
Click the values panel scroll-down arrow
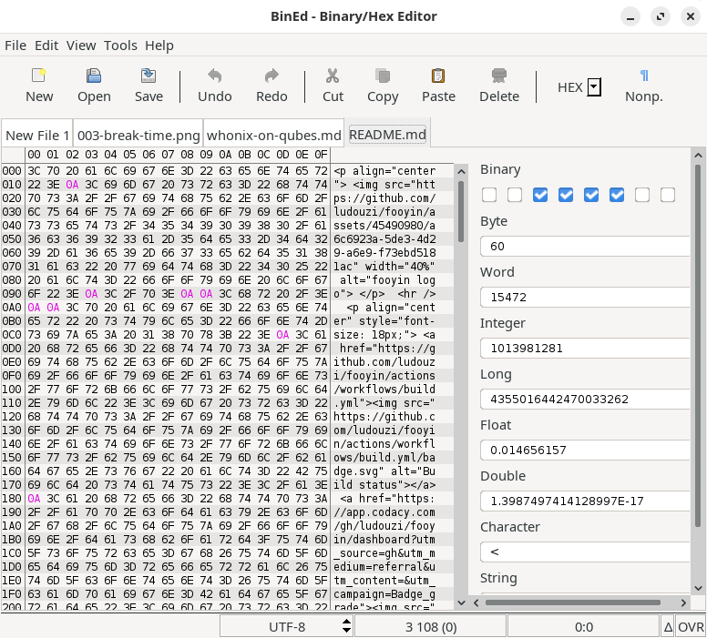click(698, 588)
